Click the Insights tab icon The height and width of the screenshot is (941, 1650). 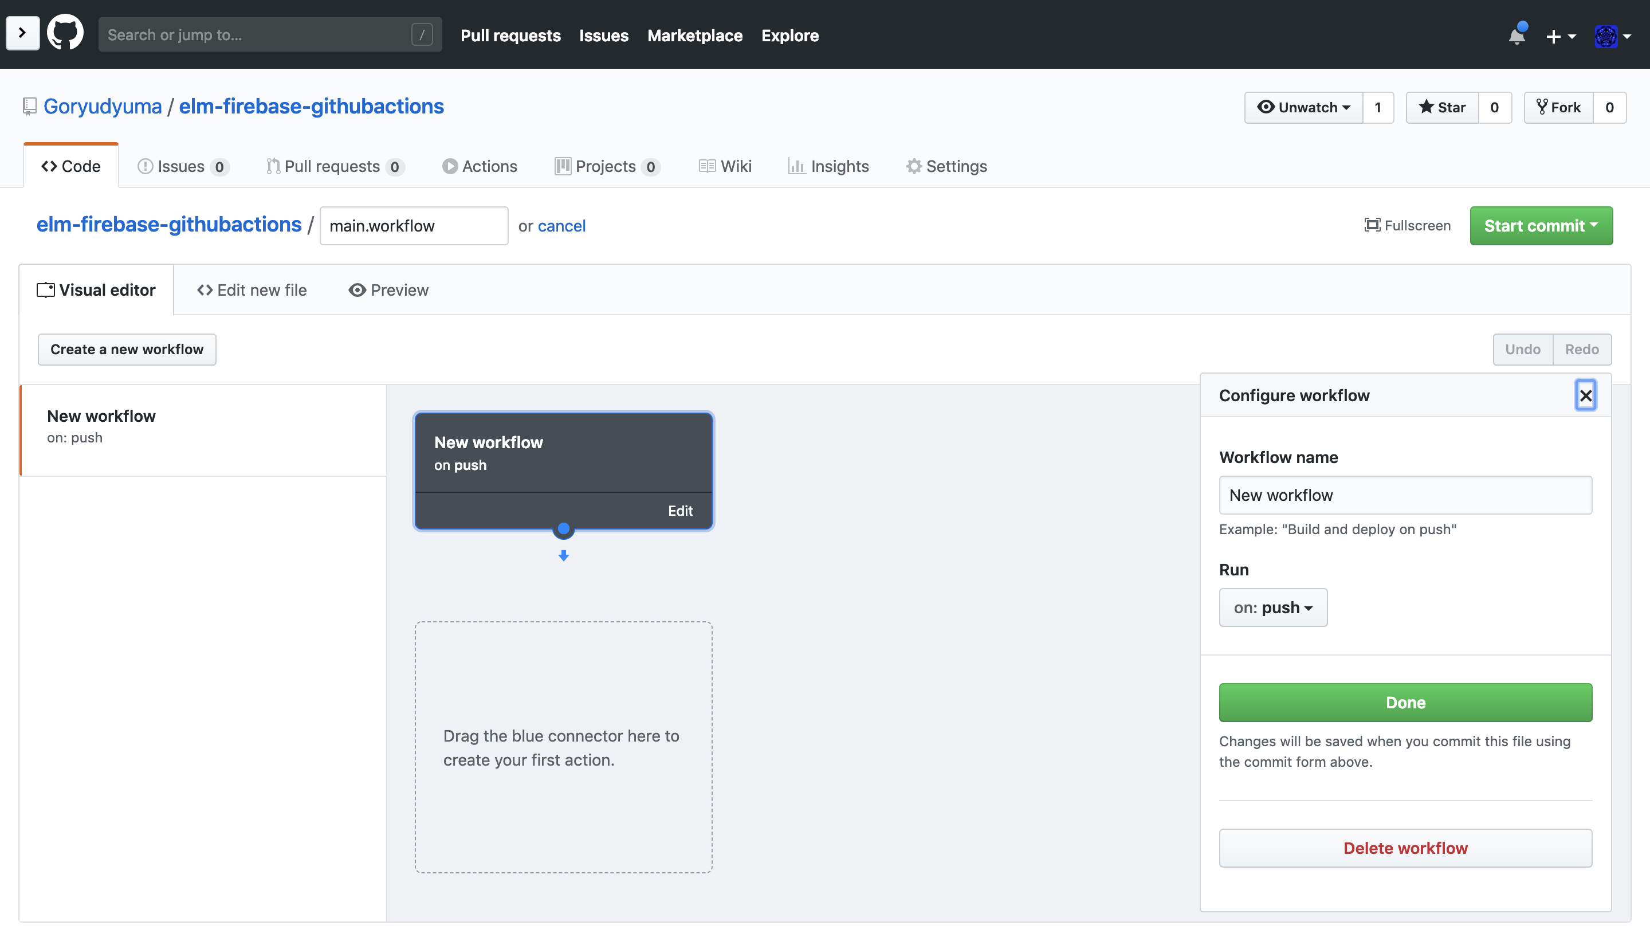[x=795, y=167]
